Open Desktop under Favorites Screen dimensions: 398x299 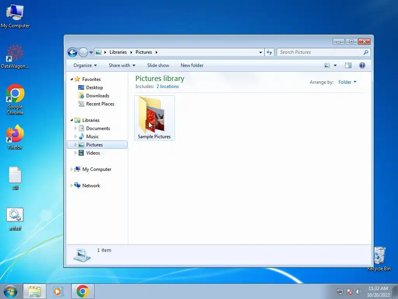94,88
